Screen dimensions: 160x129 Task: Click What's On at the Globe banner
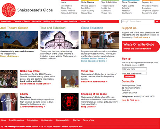(141, 46)
